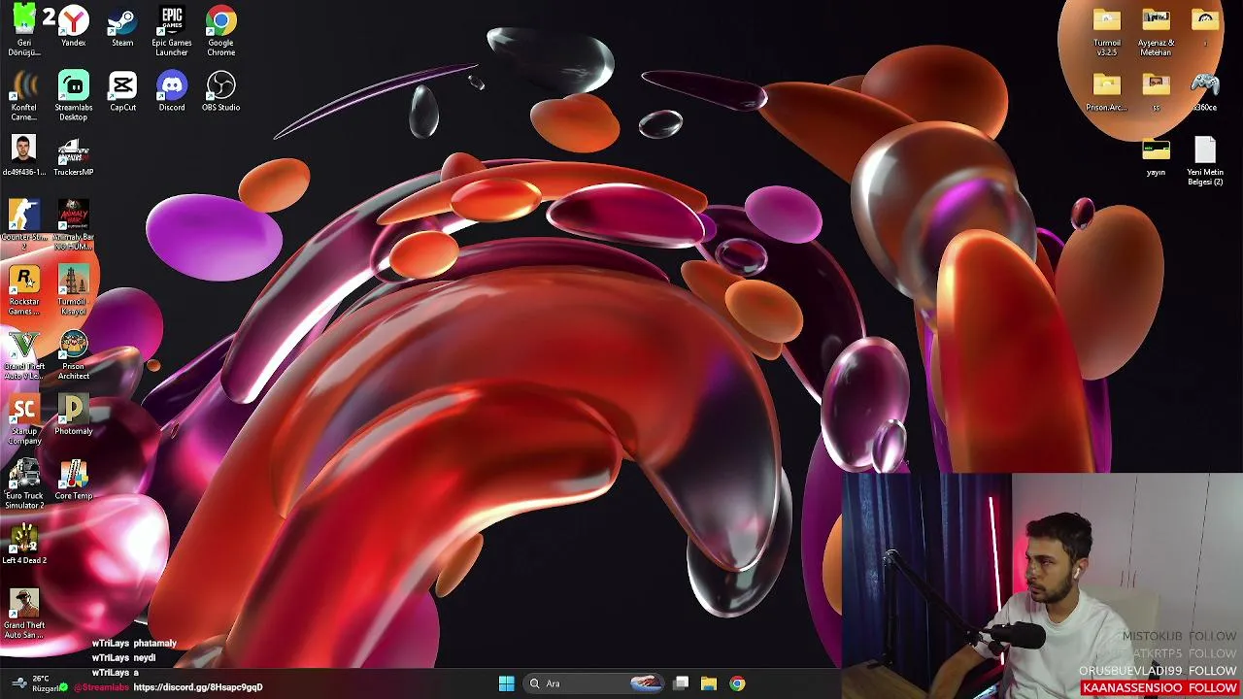Open the Ayşenaz & Metehan folder
This screenshot has width=1243, height=699.
coord(1156,31)
